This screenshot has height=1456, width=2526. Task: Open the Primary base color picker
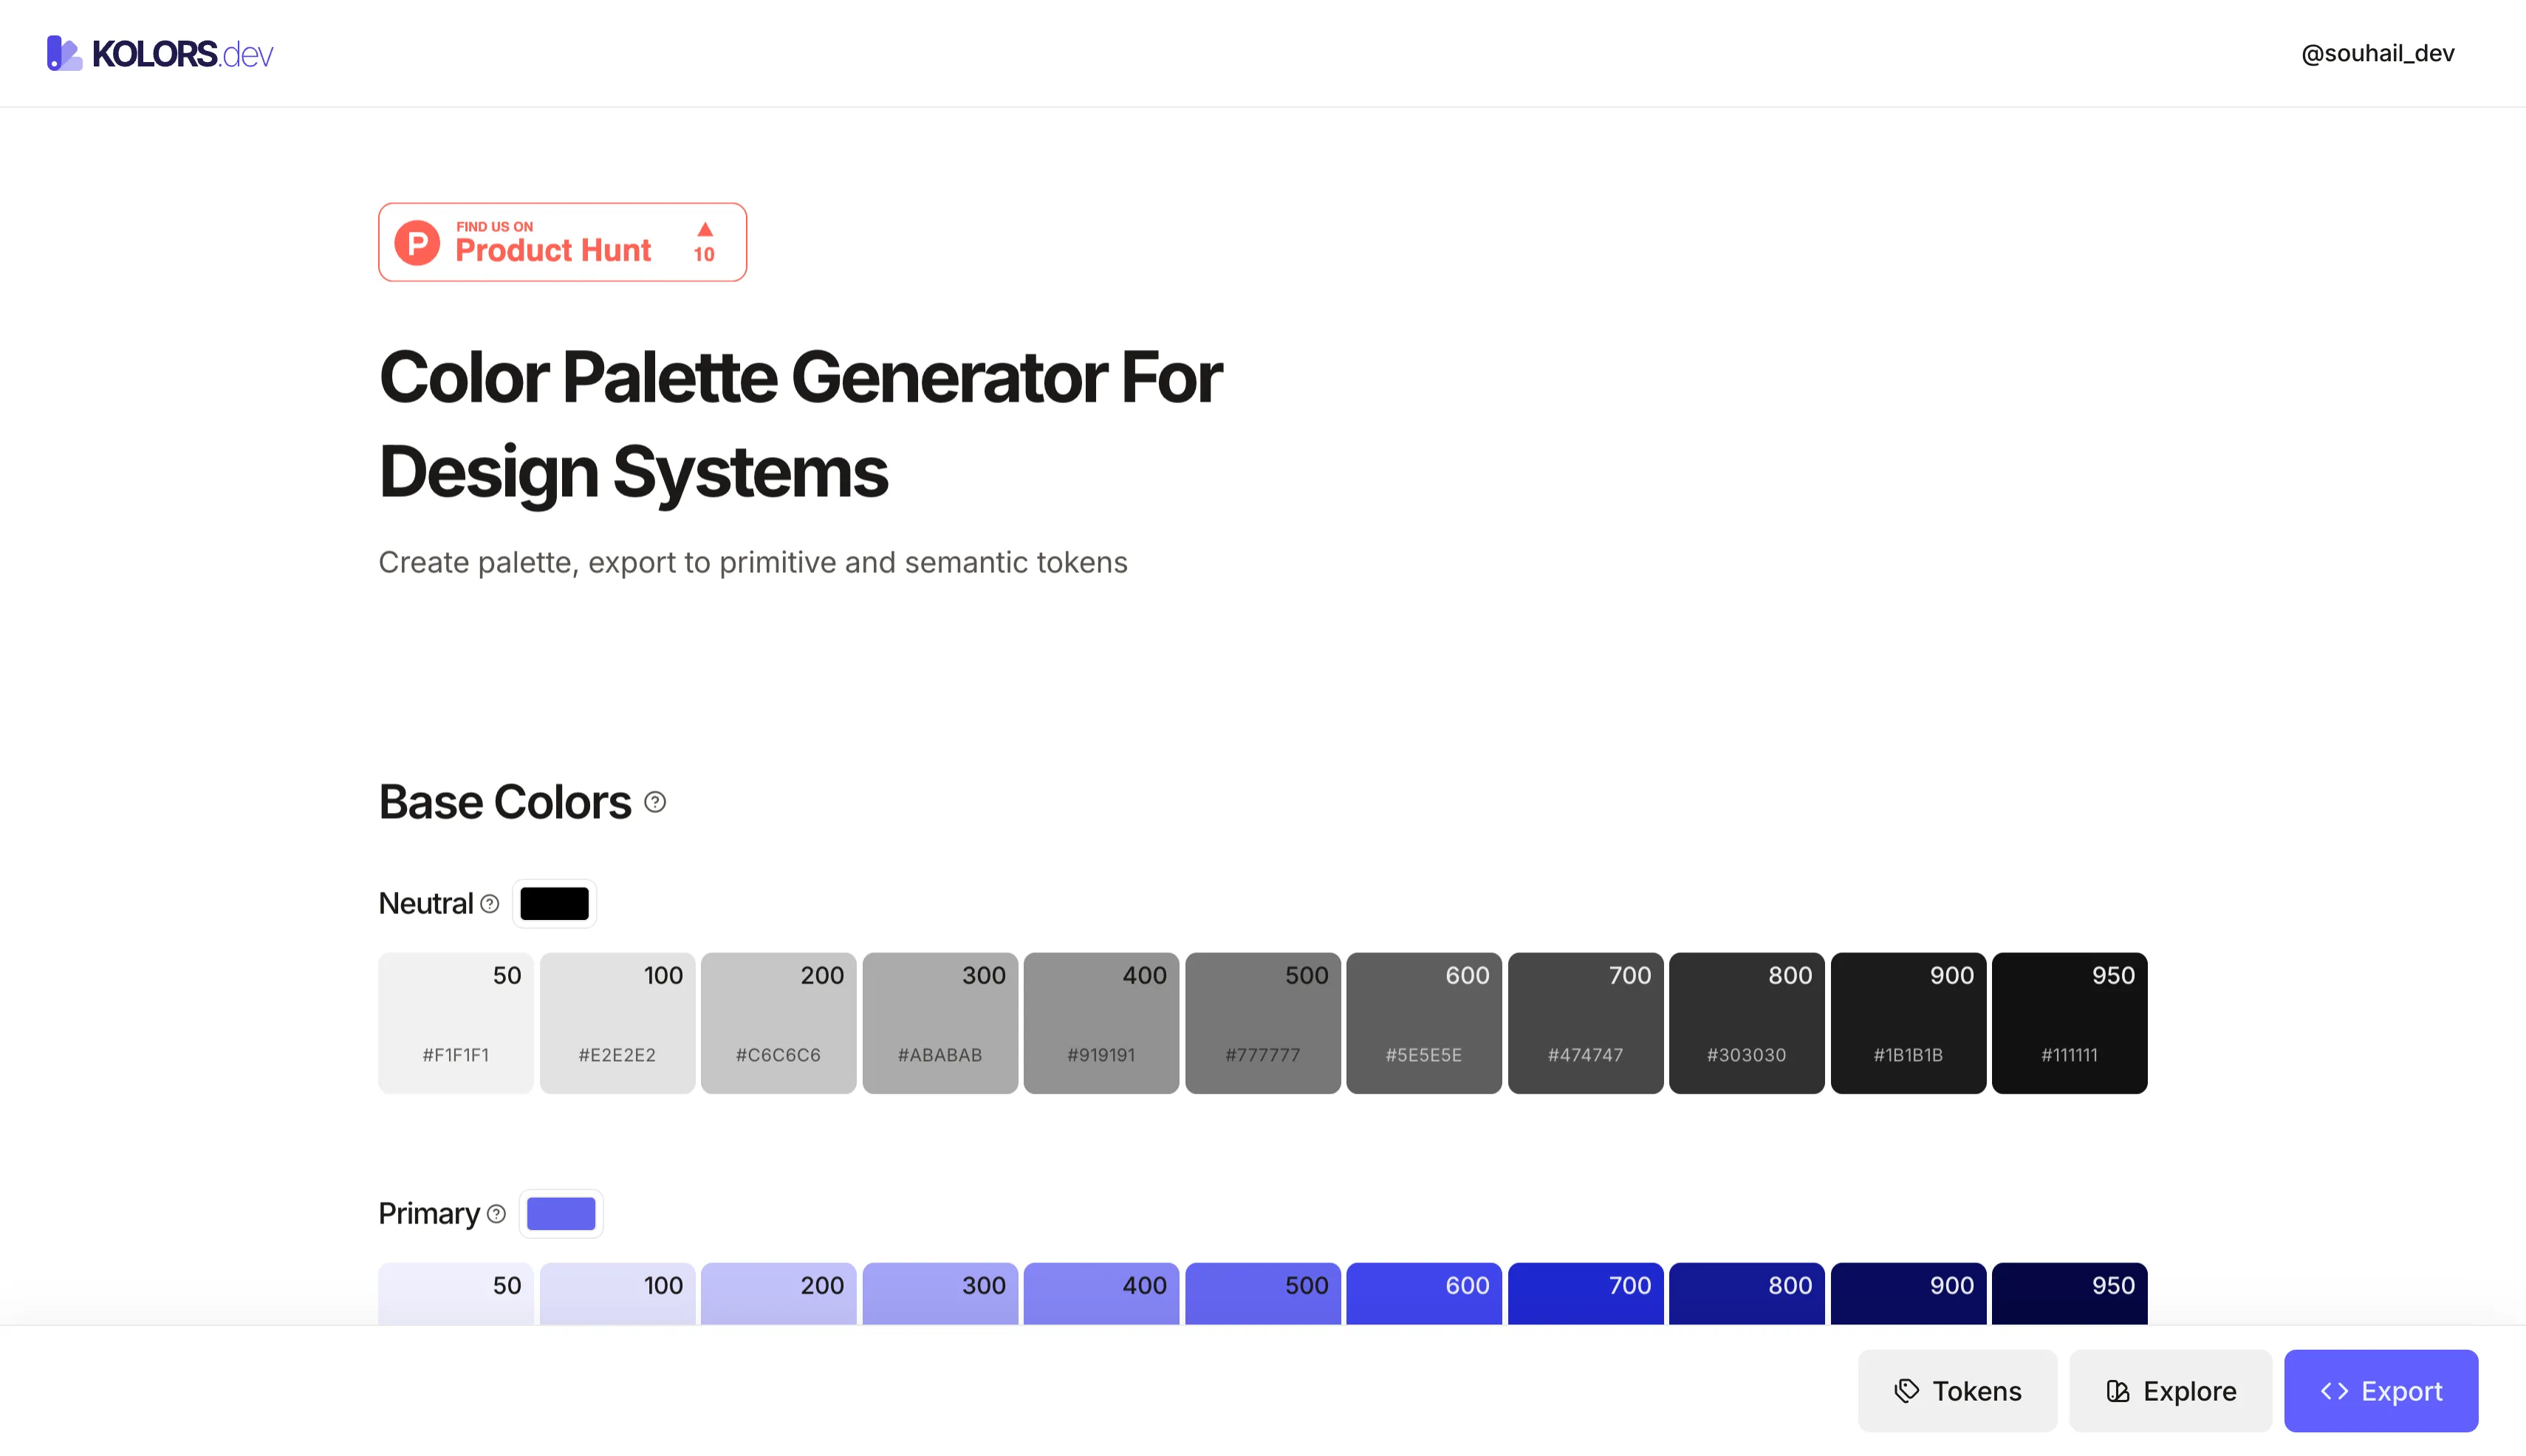(560, 1214)
